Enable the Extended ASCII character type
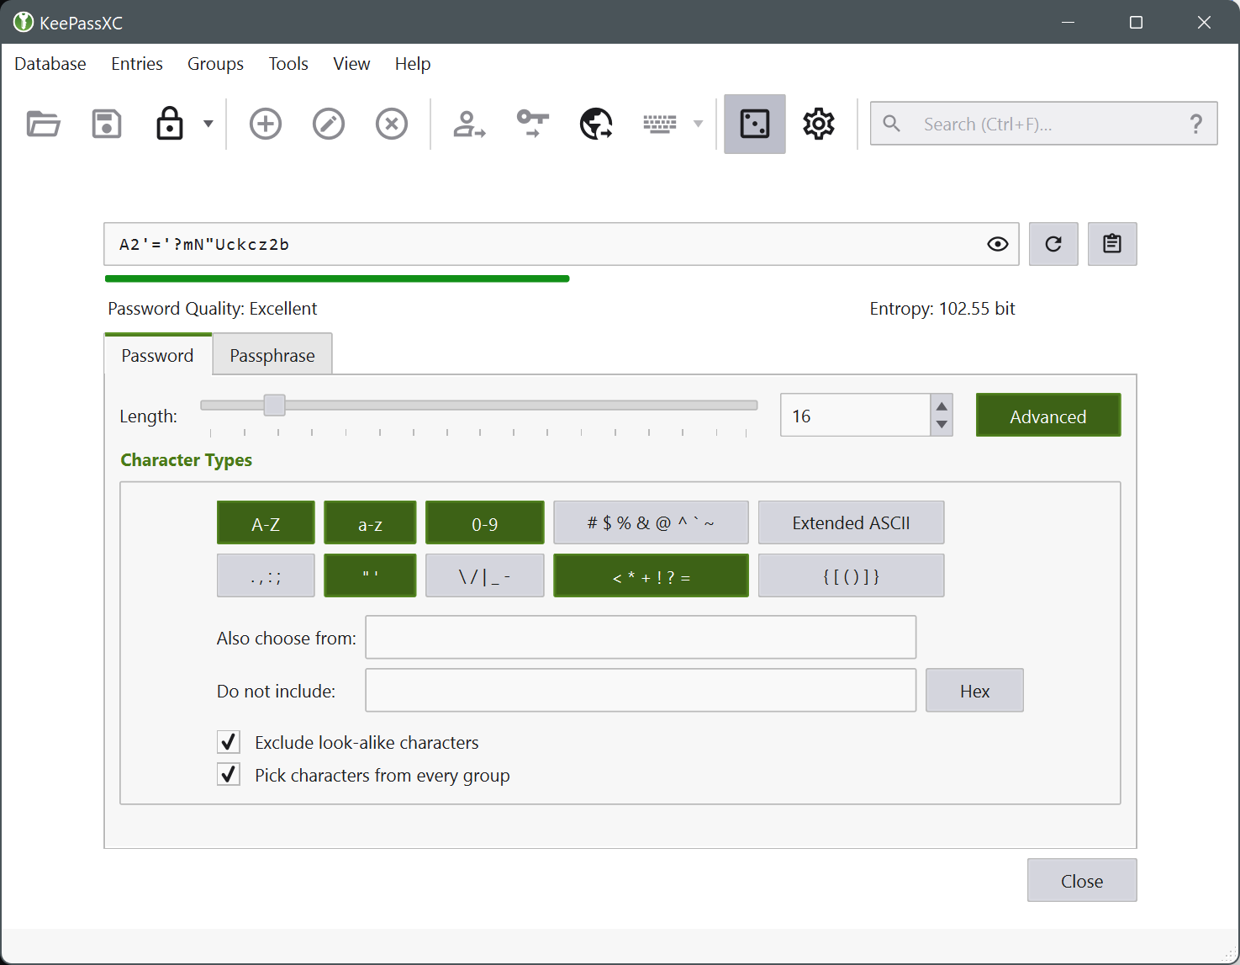Screen dimensions: 1240x965 [x=851, y=523]
